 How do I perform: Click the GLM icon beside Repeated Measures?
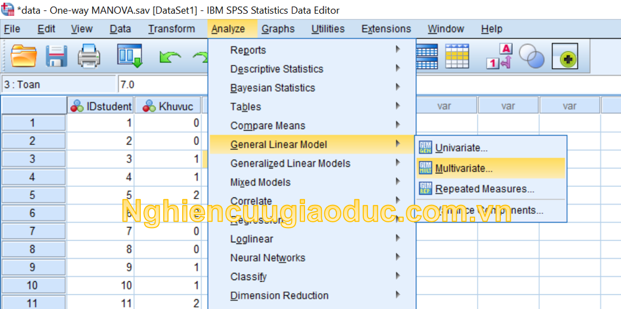click(x=425, y=189)
